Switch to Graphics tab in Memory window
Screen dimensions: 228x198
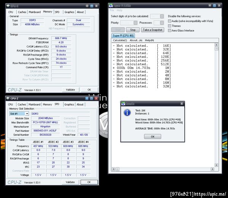pyautogui.click(x=70, y=12)
